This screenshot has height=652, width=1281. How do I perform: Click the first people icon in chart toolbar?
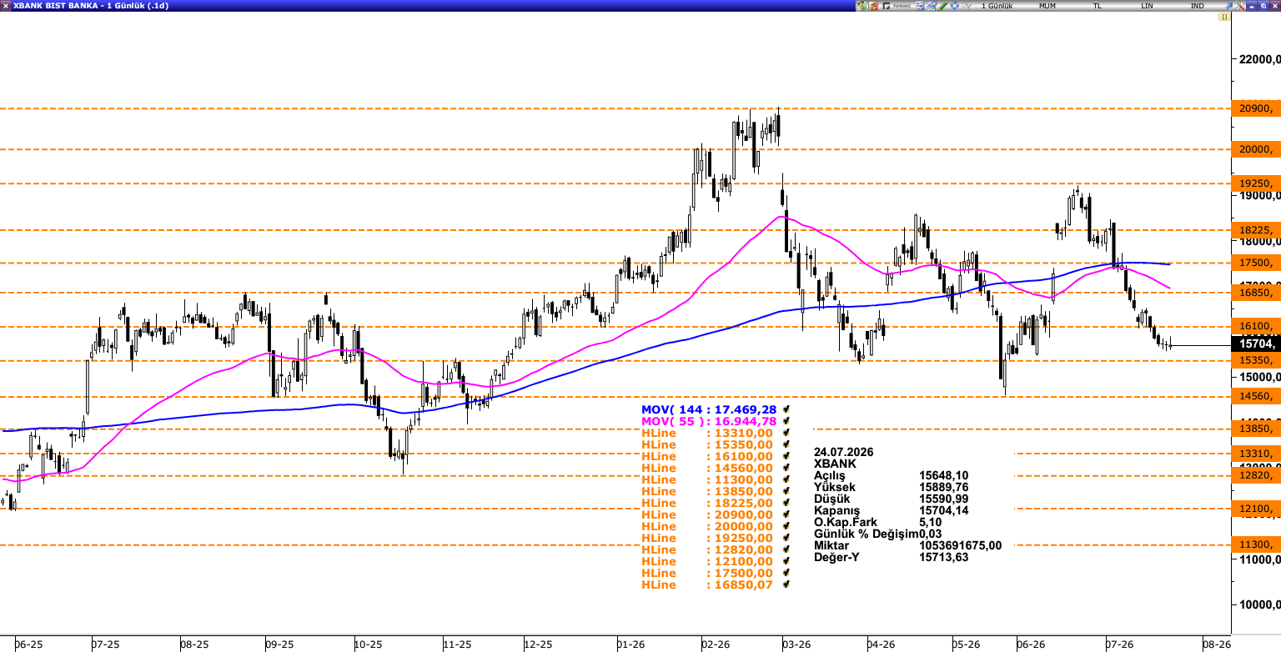tap(862, 6)
